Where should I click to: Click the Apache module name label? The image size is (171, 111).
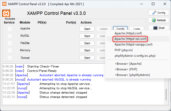point(25,29)
